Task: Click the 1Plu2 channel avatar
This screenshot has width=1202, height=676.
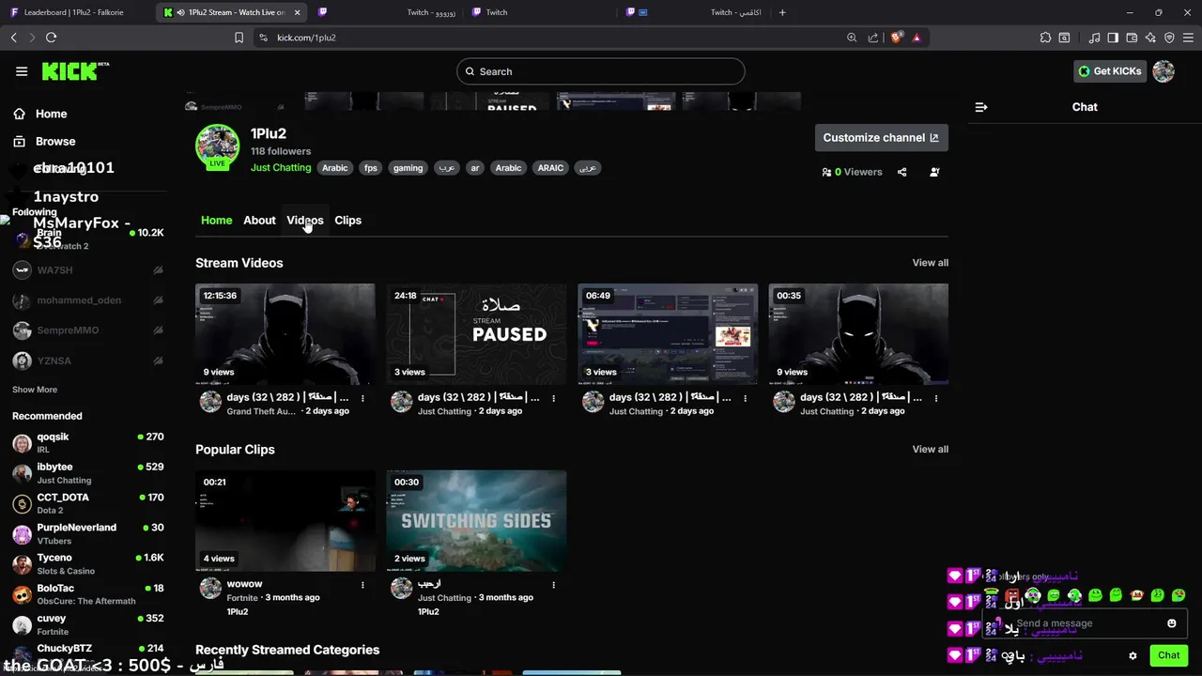Action: pyautogui.click(x=217, y=146)
